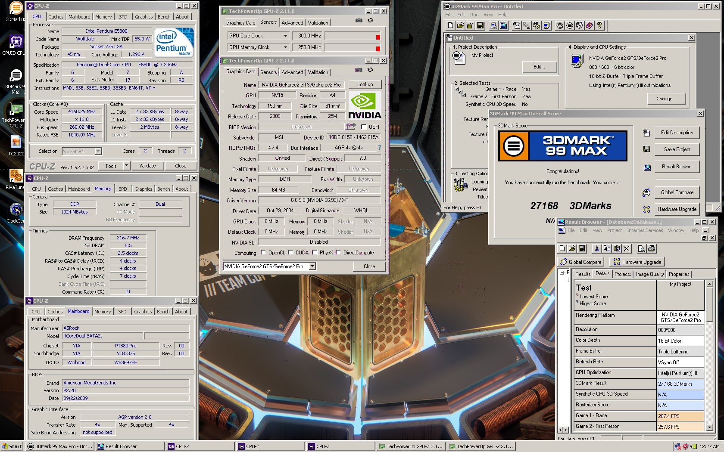Click Lookup button in GPU-Z
The width and height of the screenshot is (724, 452).
click(365, 84)
